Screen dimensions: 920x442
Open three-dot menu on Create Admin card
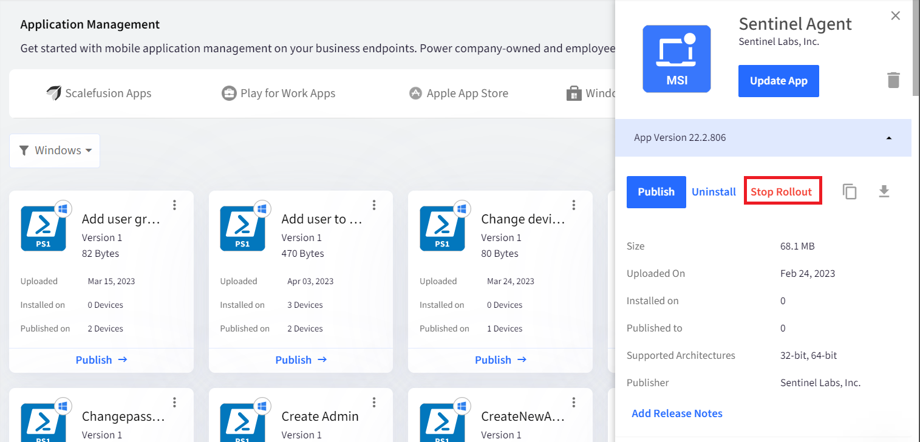click(374, 403)
